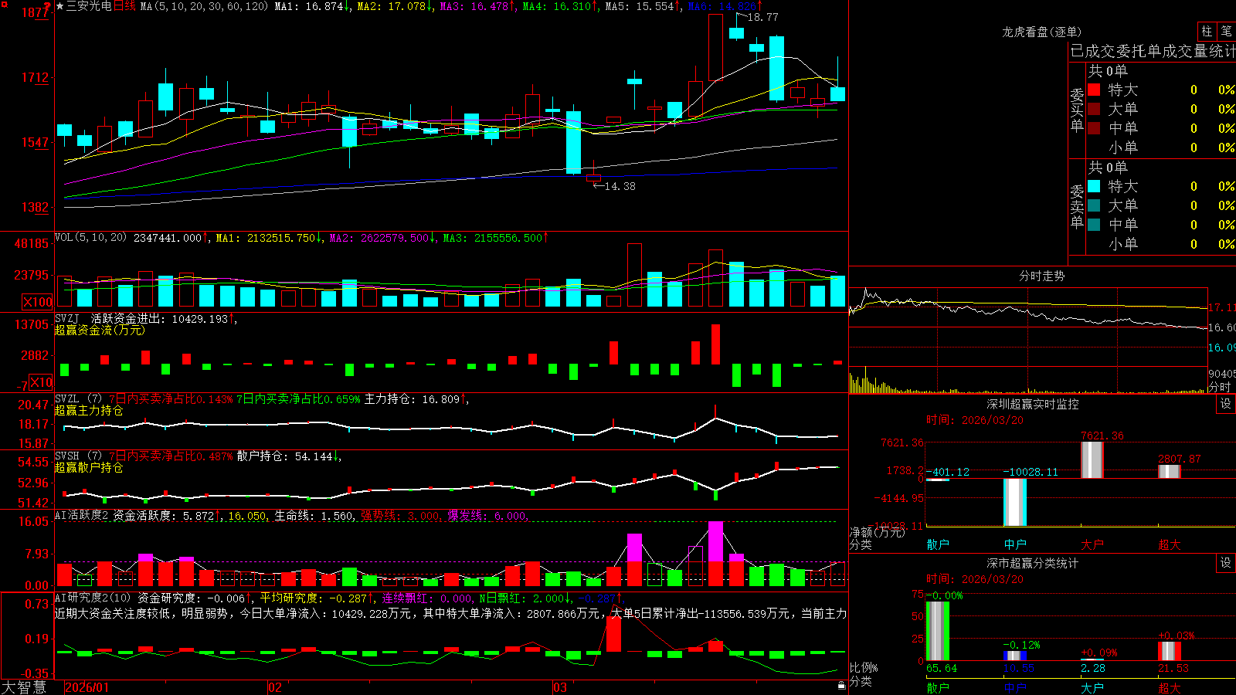
Task: Click the 超赢主力持仓 label
Action: tap(89, 410)
